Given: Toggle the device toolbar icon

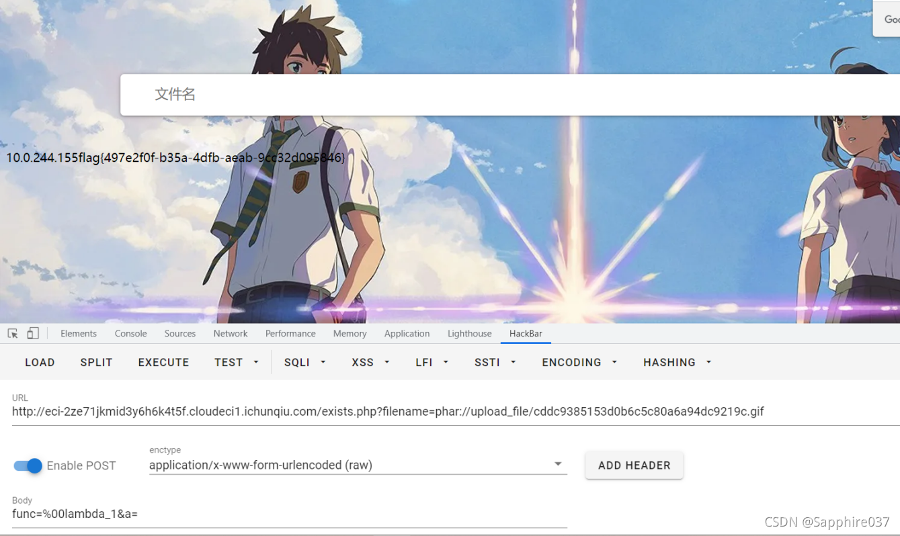Looking at the screenshot, I should pyautogui.click(x=33, y=333).
